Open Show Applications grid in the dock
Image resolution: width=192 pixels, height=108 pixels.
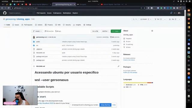pos(189,100)
